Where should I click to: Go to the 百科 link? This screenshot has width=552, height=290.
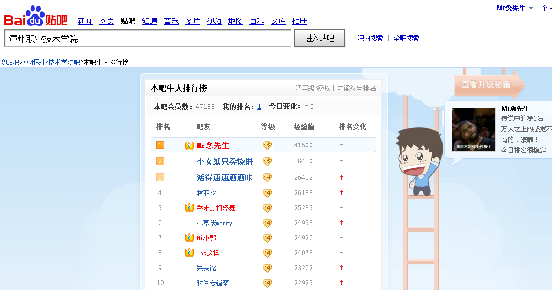tap(256, 21)
